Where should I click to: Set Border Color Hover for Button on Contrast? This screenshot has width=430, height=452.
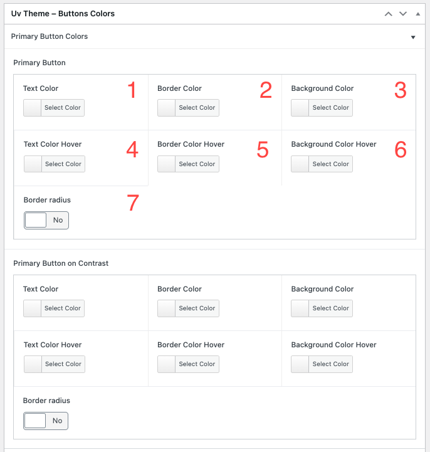point(188,364)
